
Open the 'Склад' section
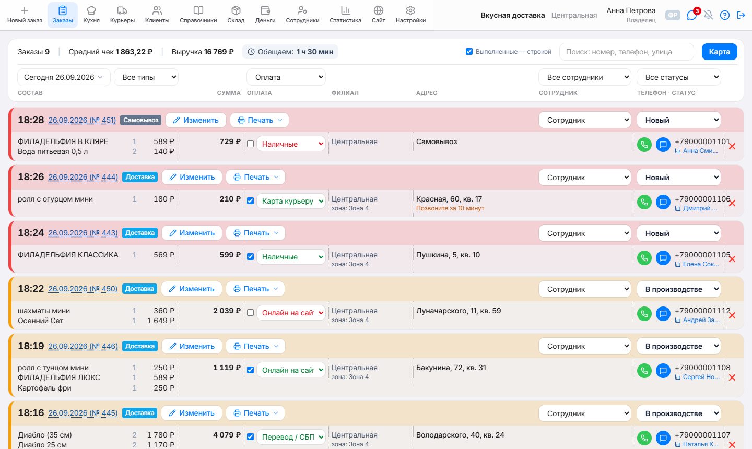(x=236, y=15)
